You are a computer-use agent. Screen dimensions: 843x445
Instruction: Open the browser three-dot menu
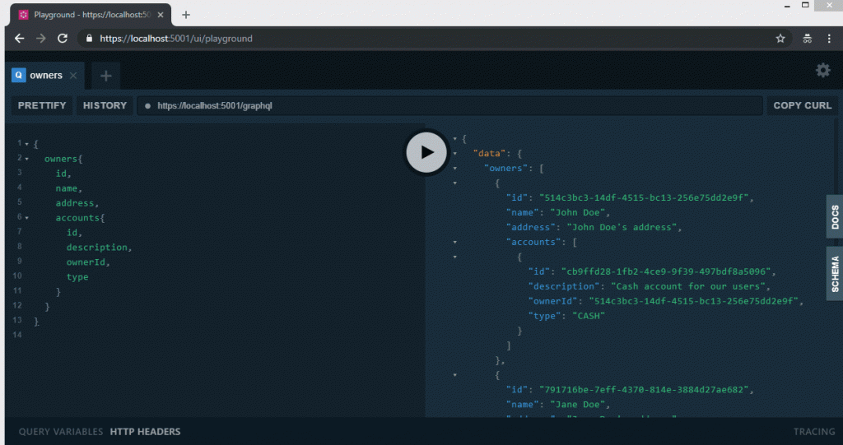830,39
